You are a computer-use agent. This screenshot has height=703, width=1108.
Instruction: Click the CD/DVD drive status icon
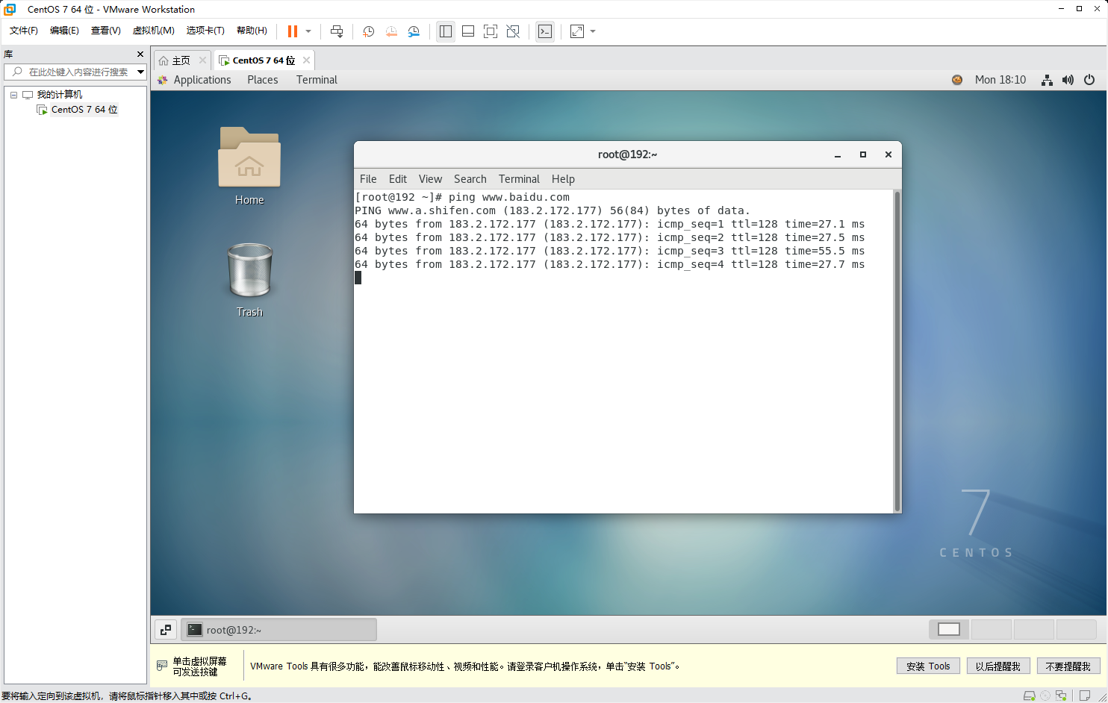(x=1045, y=696)
